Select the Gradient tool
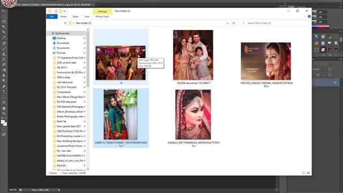This screenshot has width=343, height=193. (x=4, y=70)
